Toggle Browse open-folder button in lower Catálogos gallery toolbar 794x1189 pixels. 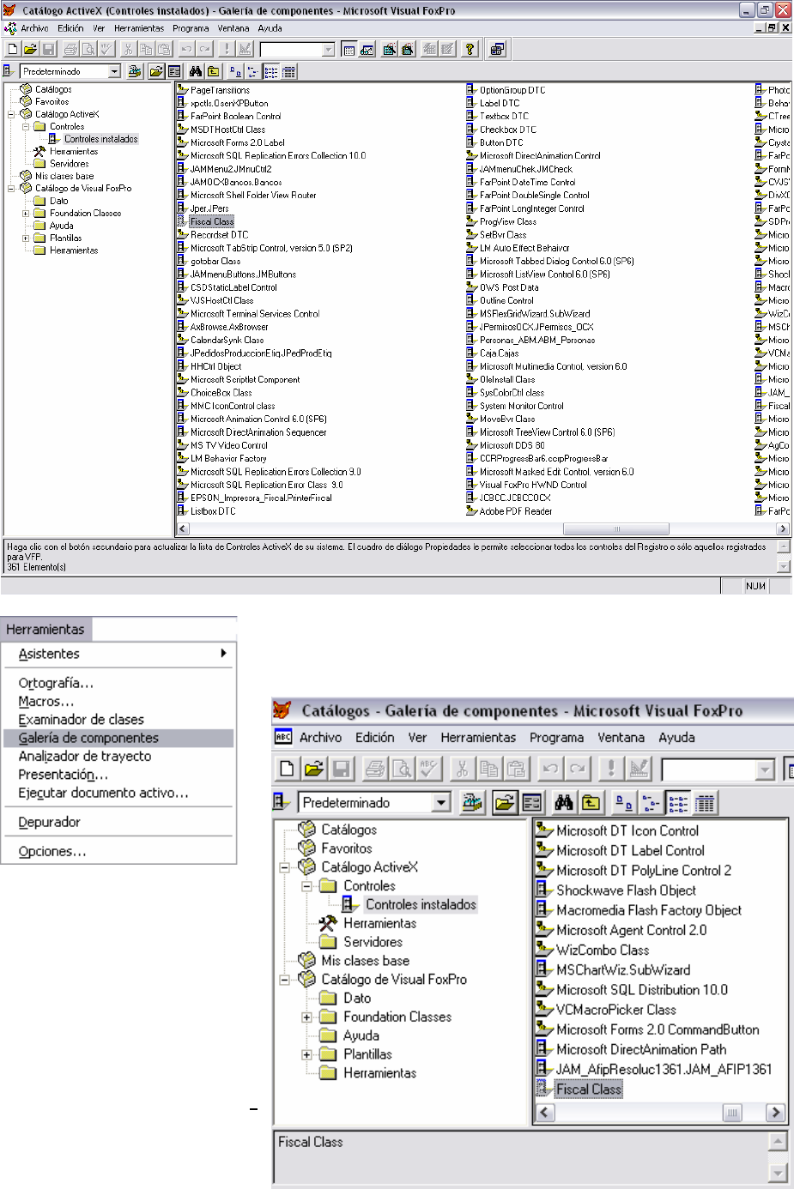(505, 803)
